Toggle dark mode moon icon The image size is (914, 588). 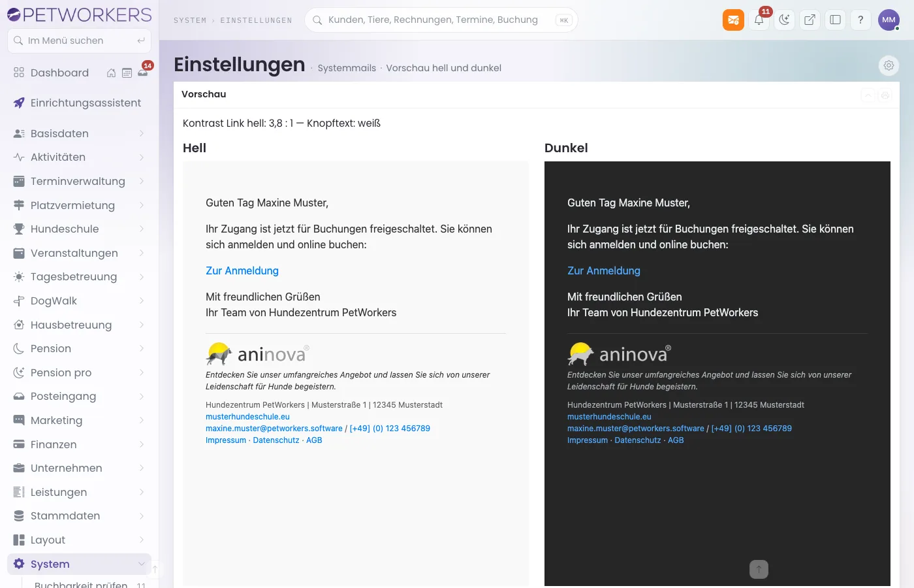784,20
